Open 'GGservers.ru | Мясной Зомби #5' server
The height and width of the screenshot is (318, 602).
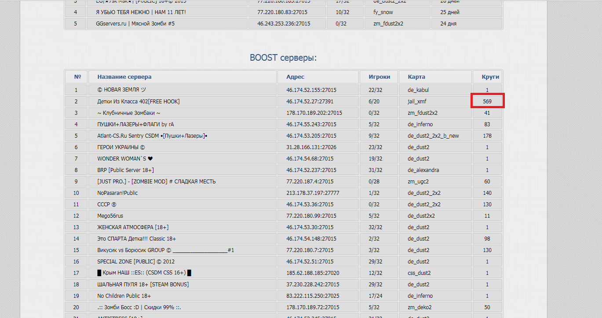tap(135, 24)
